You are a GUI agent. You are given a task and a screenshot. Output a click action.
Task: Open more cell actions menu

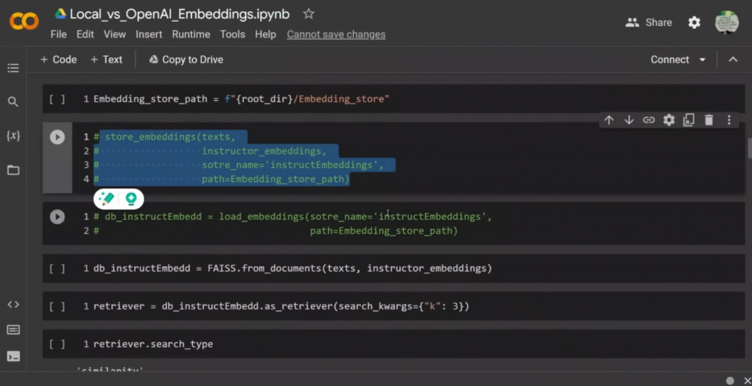coord(728,120)
